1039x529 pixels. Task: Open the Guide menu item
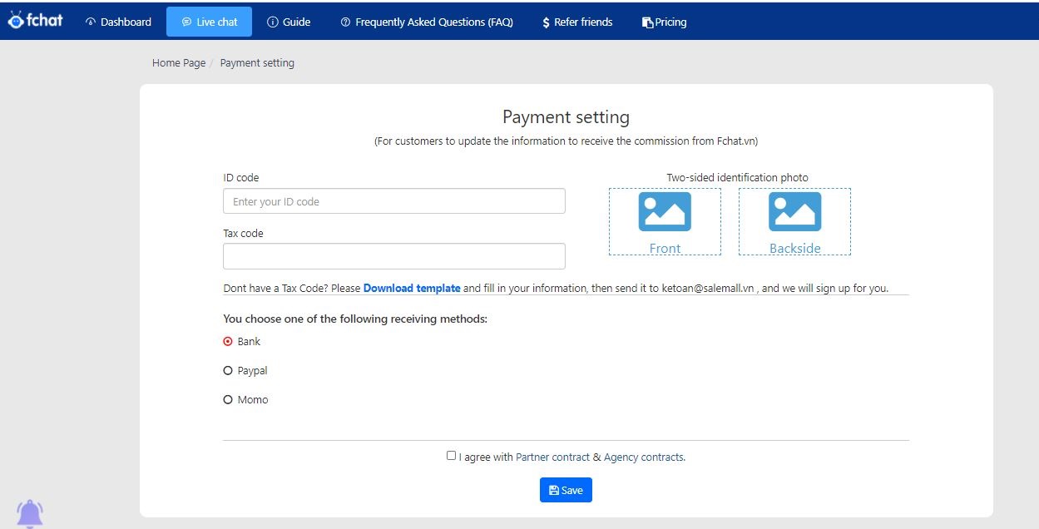[289, 22]
